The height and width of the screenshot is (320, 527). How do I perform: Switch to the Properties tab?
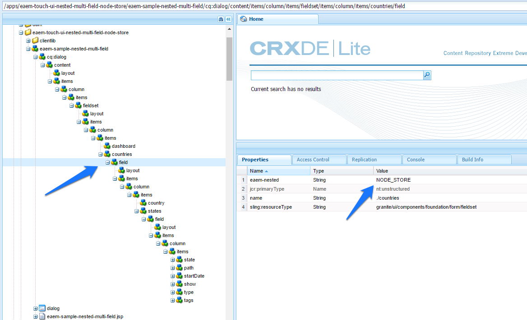coord(264,160)
